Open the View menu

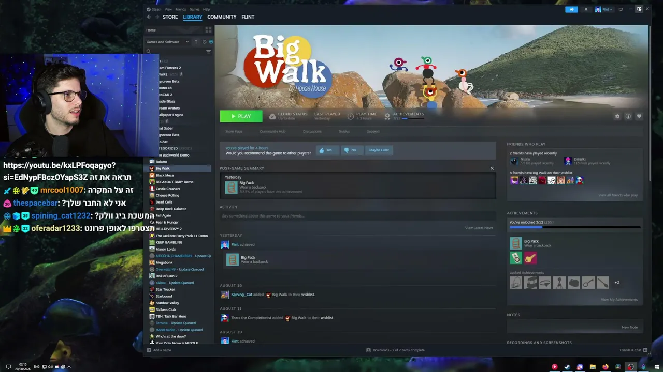tap(168, 9)
